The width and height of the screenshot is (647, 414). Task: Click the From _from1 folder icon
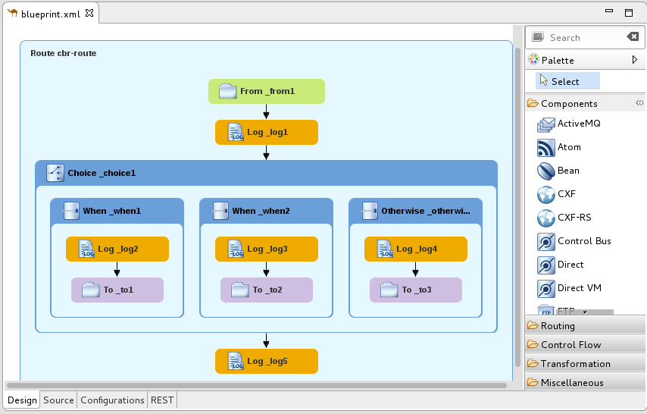[228, 91]
